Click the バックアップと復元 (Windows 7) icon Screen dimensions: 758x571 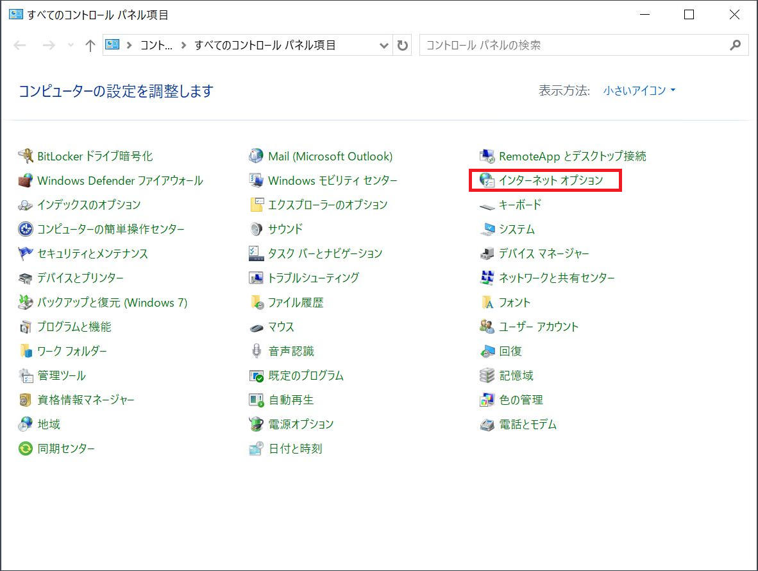25,302
